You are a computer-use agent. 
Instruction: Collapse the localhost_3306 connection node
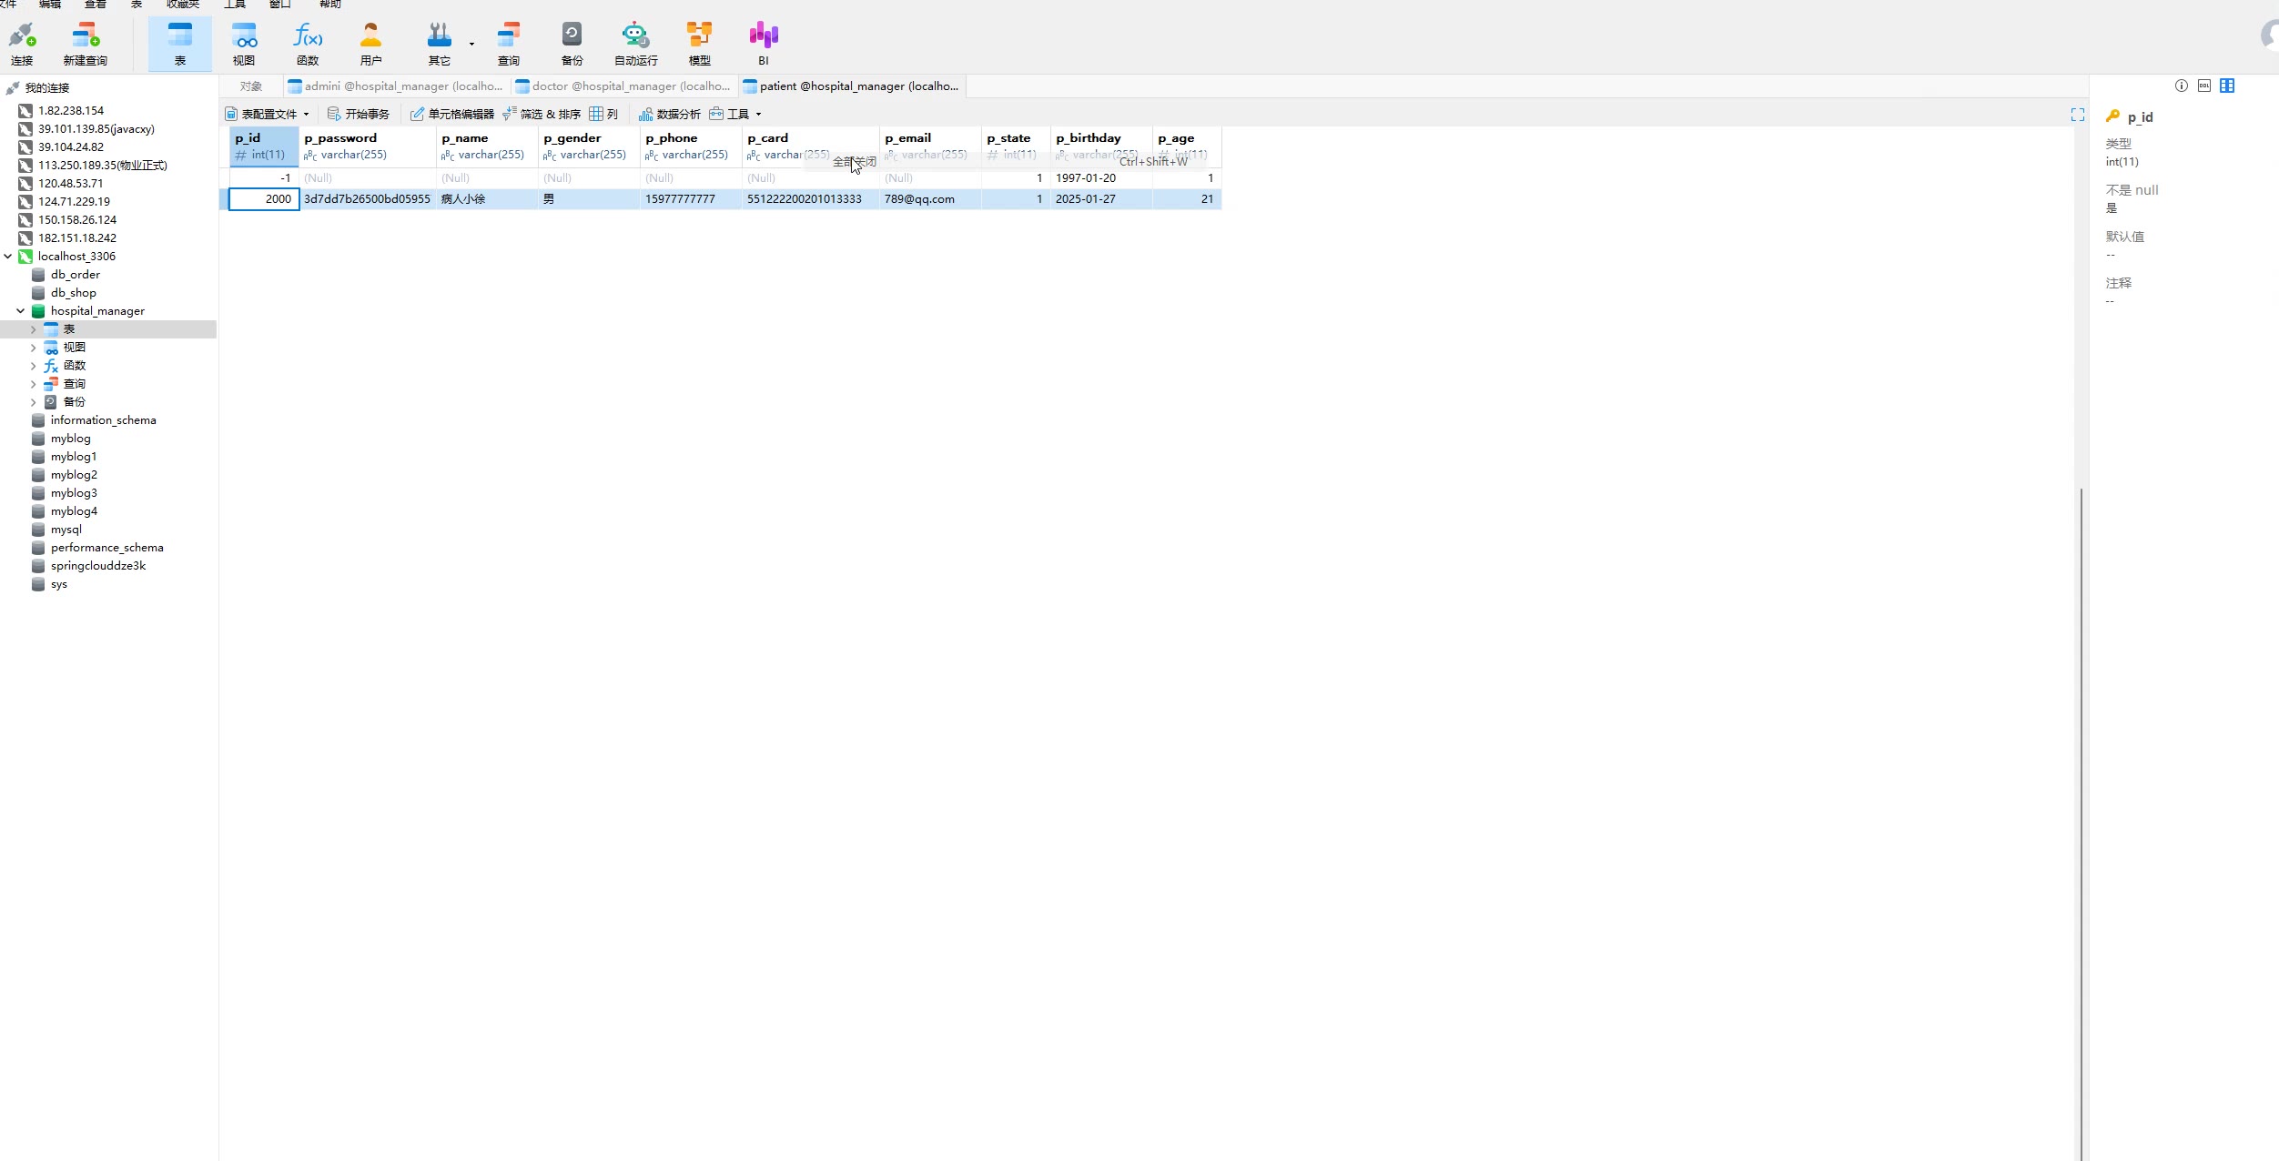8,257
